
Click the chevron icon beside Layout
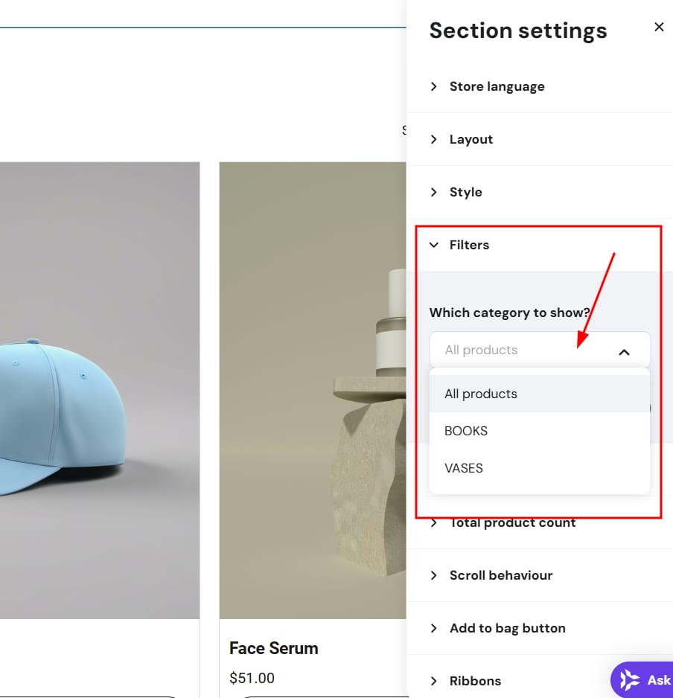434,139
